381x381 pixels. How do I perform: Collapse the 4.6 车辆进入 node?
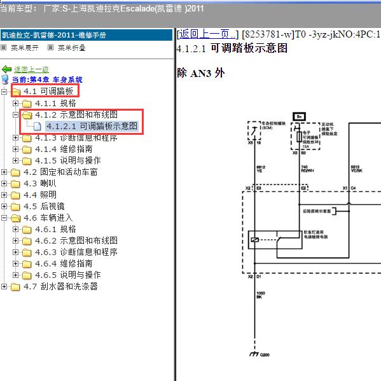(4, 218)
